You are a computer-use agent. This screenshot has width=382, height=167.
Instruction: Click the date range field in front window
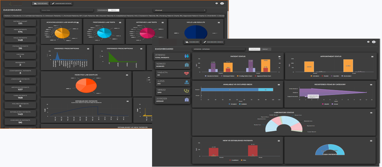(x=218, y=49)
